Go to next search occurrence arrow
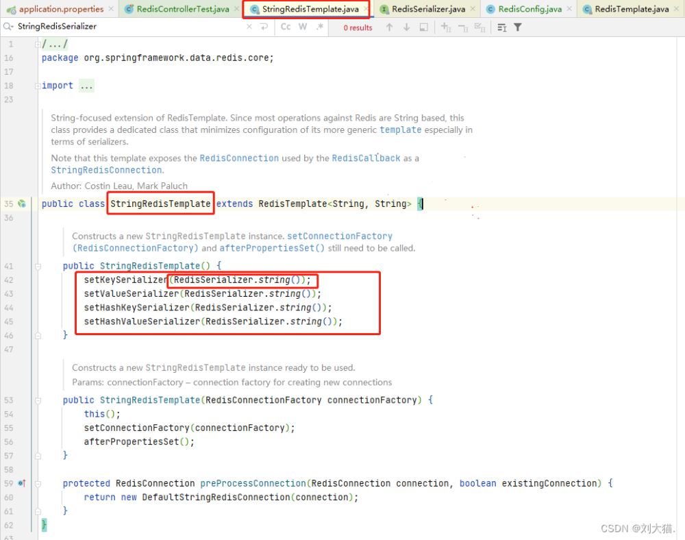This screenshot has height=540, width=685. tap(406, 27)
